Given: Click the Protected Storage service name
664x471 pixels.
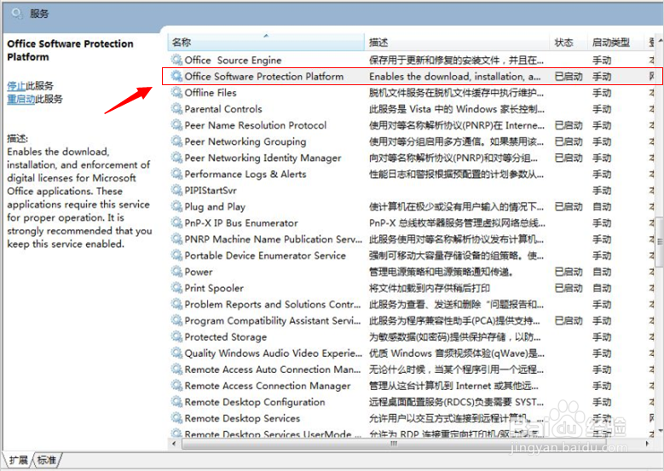Looking at the screenshot, I should [x=225, y=337].
